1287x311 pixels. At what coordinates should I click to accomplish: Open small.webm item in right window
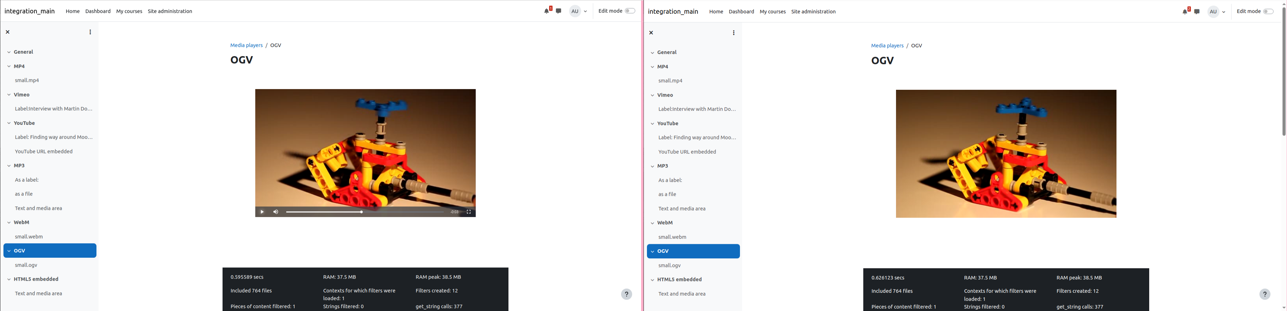672,237
